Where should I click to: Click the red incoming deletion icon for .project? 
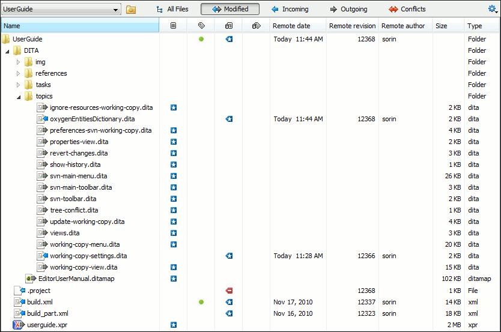229,291
